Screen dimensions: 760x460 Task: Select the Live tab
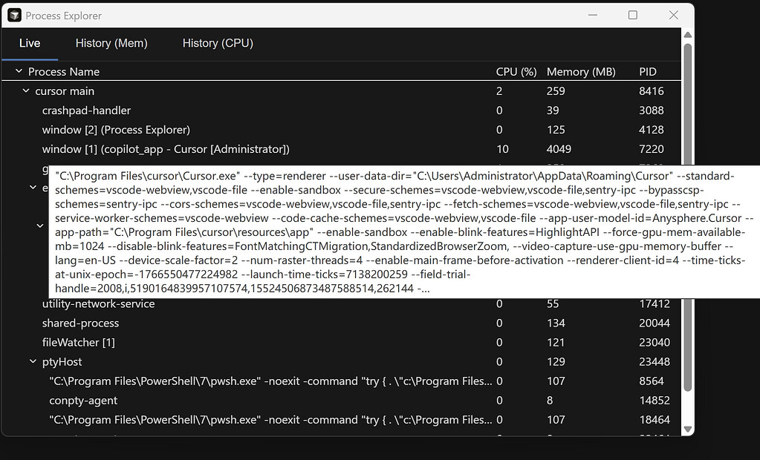30,43
